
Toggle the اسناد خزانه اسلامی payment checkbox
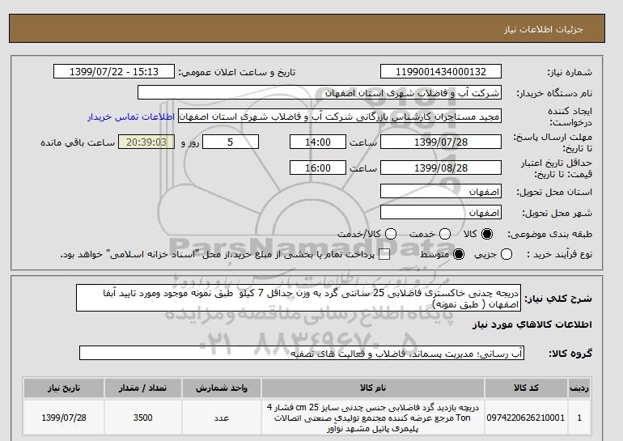pyautogui.click(x=384, y=254)
